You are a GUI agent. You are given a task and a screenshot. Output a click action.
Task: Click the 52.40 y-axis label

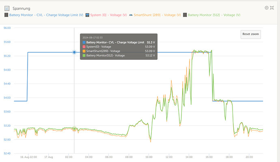pyautogui.click(x=7, y=153)
